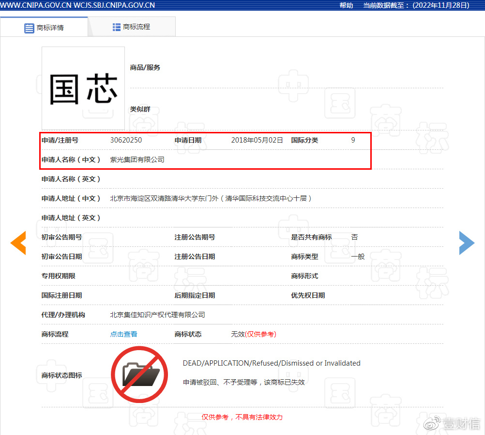Click the international class value 9
The width and height of the screenshot is (485, 435).
[353, 140]
